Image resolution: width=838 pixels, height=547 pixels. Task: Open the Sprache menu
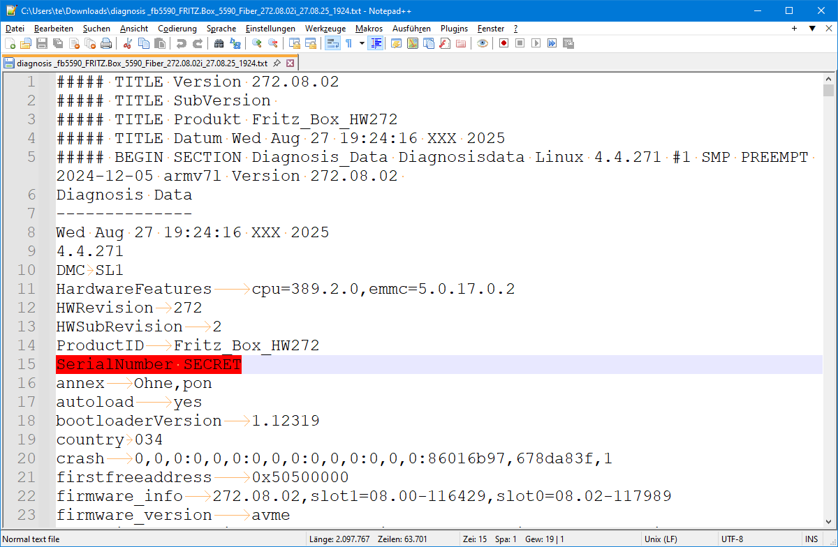tap(221, 29)
